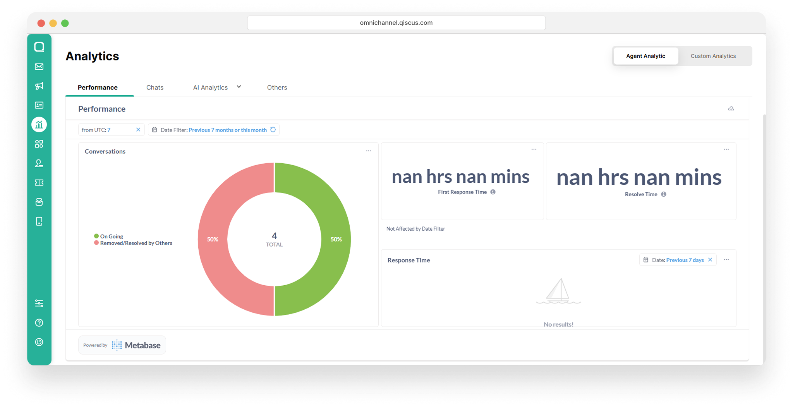The height and width of the screenshot is (408, 793).
Task: Click the logout power icon in sidebar
Action: (x=39, y=342)
